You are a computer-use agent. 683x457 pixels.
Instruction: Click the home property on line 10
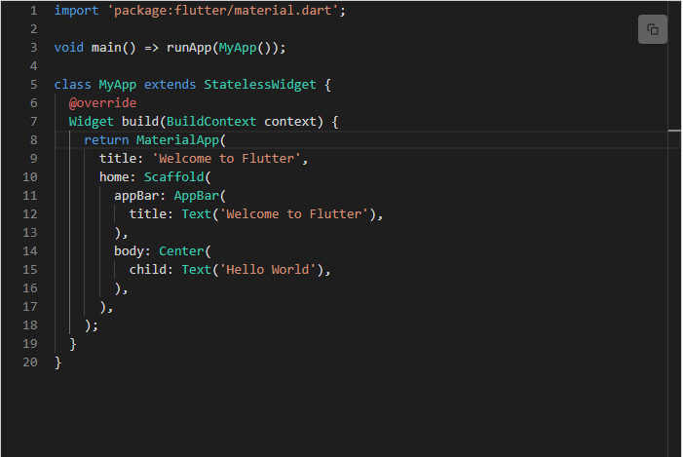pos(114,177)
